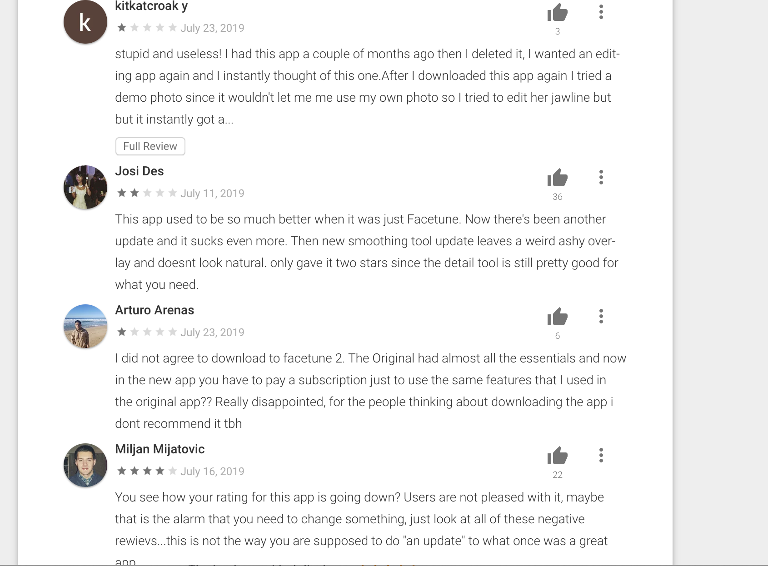The height and width of the screenshot is (566, 768).
Task: Expand kitkatcroak y's Full Review
Action: (x=150, y=146)
